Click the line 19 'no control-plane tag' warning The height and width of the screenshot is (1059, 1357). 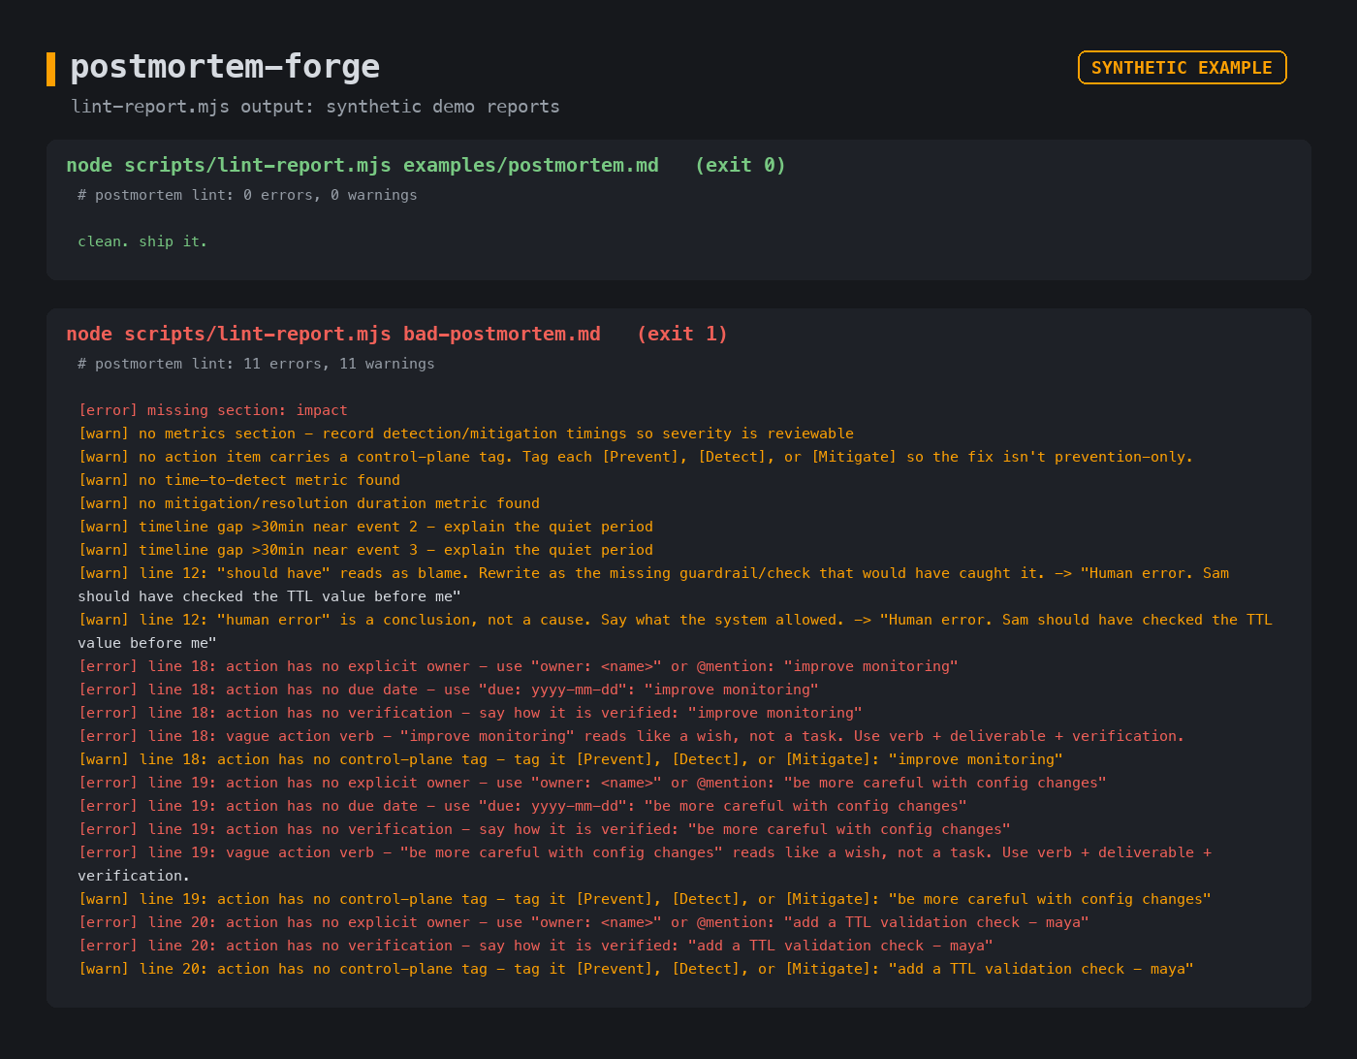645,899
